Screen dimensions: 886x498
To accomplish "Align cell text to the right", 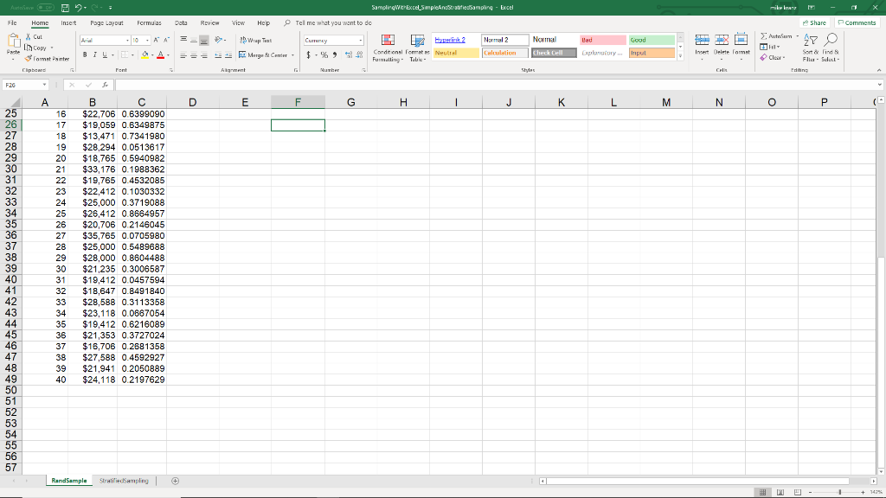I will [204, 55].
